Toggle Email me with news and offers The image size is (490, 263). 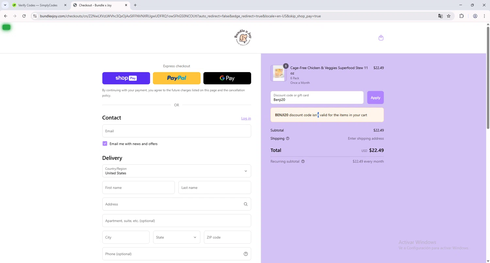click(x=105, y=144)
